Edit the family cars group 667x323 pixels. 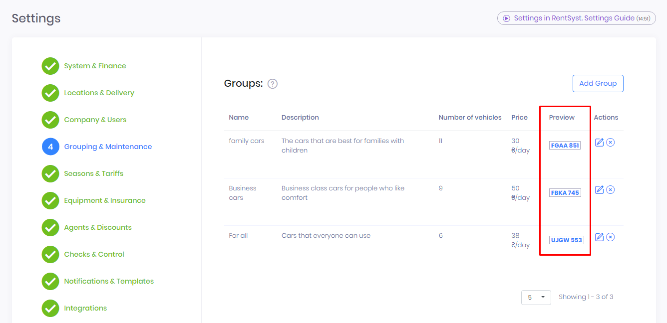point(600,143)
